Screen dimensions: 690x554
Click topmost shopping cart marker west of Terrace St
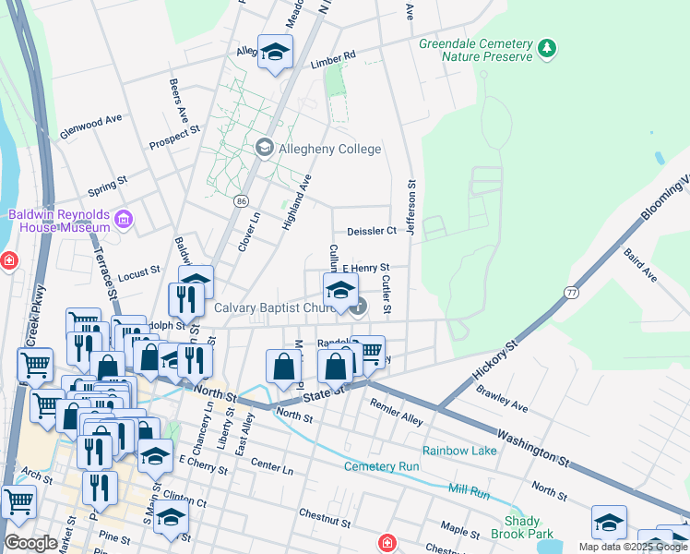point(84,318)
